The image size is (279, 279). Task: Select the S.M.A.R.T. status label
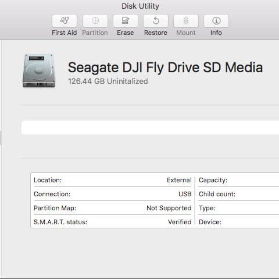pyautogui.click(x=60, y=222)
